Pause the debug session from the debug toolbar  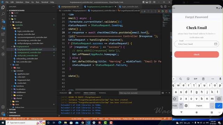145,11
